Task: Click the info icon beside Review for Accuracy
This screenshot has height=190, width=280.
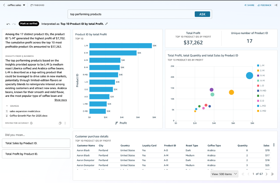Action: [x=31, y=123]
